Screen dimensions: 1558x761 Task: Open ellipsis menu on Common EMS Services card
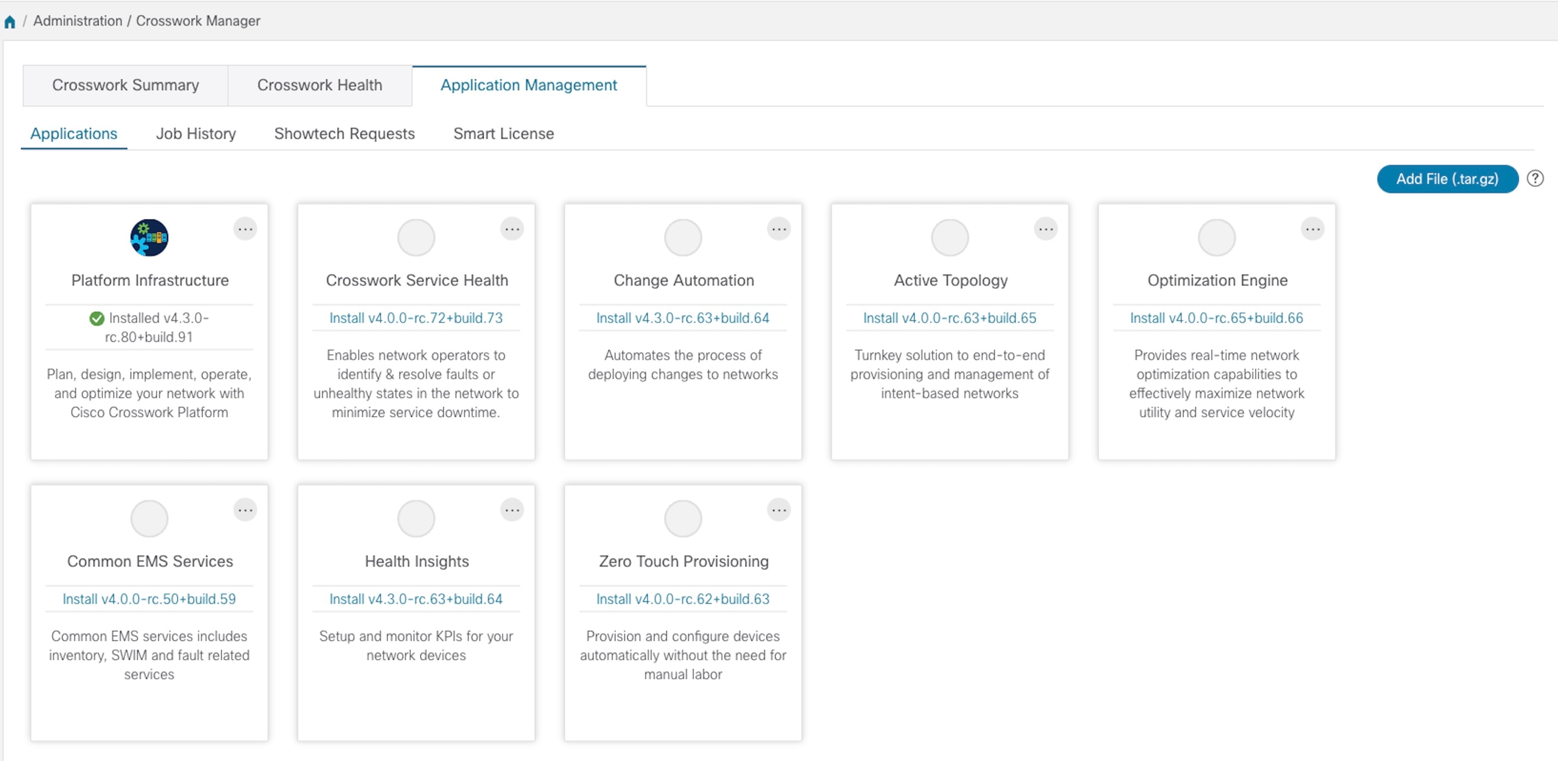pyautogui.click(x=245, y=510)
